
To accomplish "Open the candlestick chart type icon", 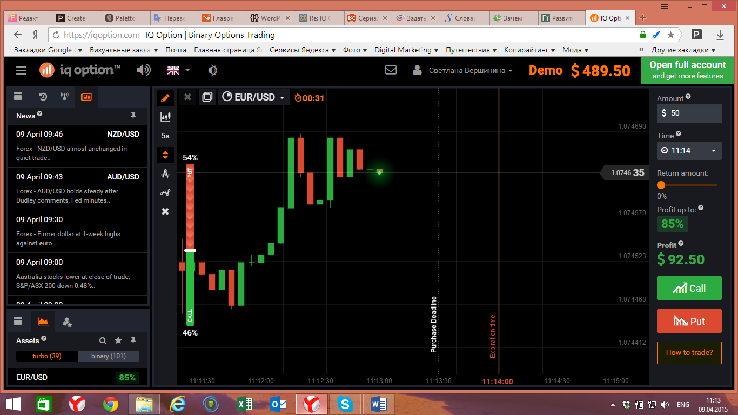I will (165, 116).
